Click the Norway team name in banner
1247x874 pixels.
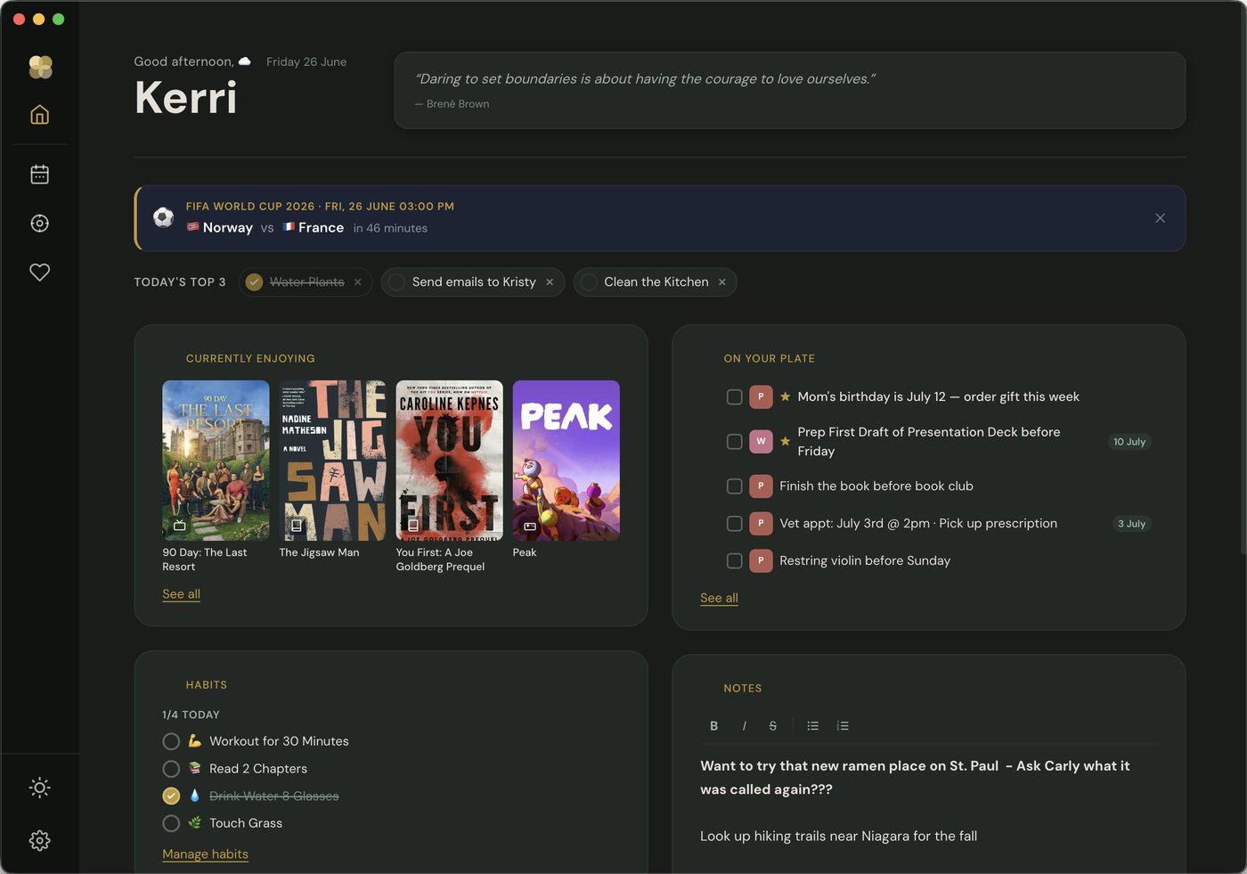(228, 228)
